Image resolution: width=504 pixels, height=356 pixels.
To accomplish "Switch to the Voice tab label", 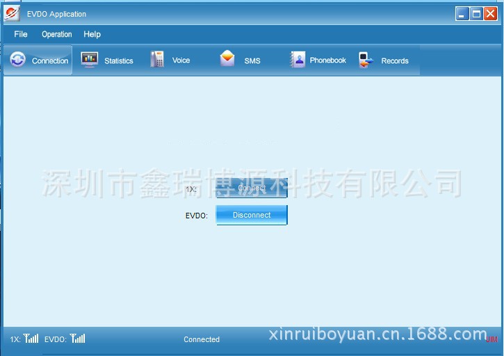I will [181, 60].
